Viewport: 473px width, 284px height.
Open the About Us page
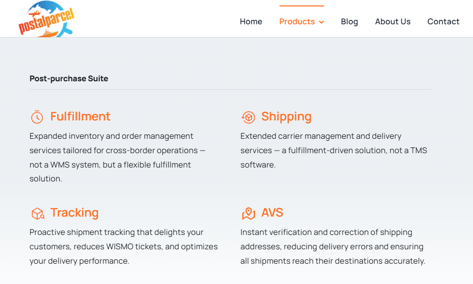(393, 22)
